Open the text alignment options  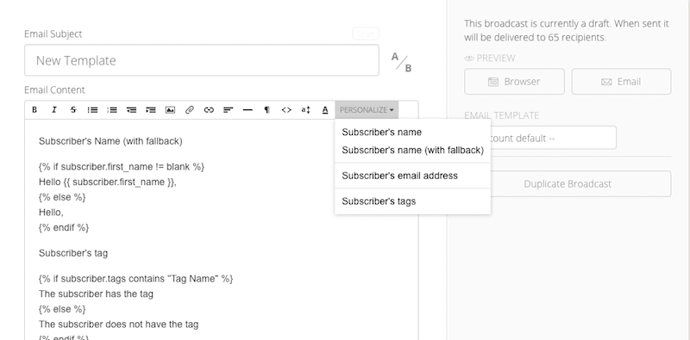pos(228,110)
